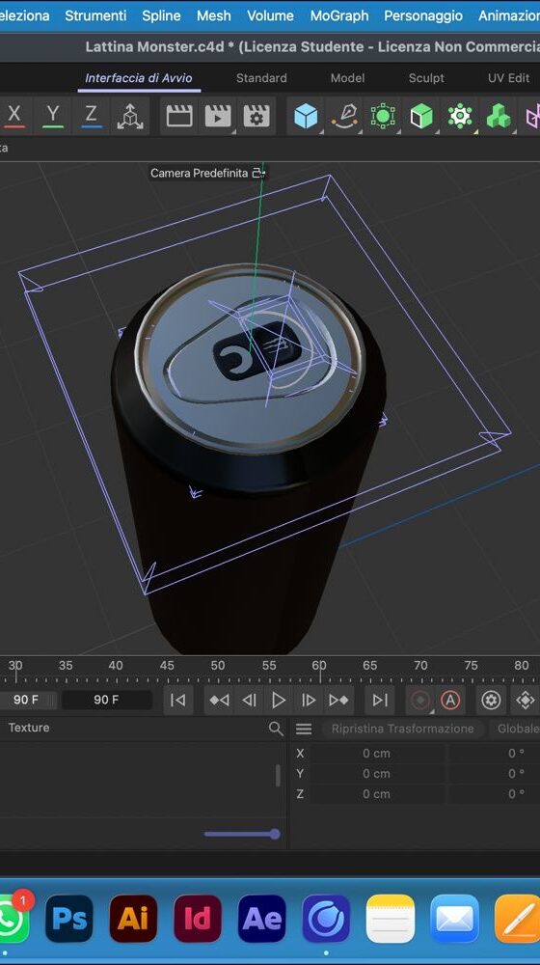Open the Personaggio menu

pos(423,15)
